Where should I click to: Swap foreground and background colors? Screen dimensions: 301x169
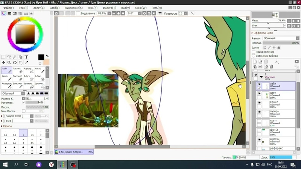click(47, 56)
